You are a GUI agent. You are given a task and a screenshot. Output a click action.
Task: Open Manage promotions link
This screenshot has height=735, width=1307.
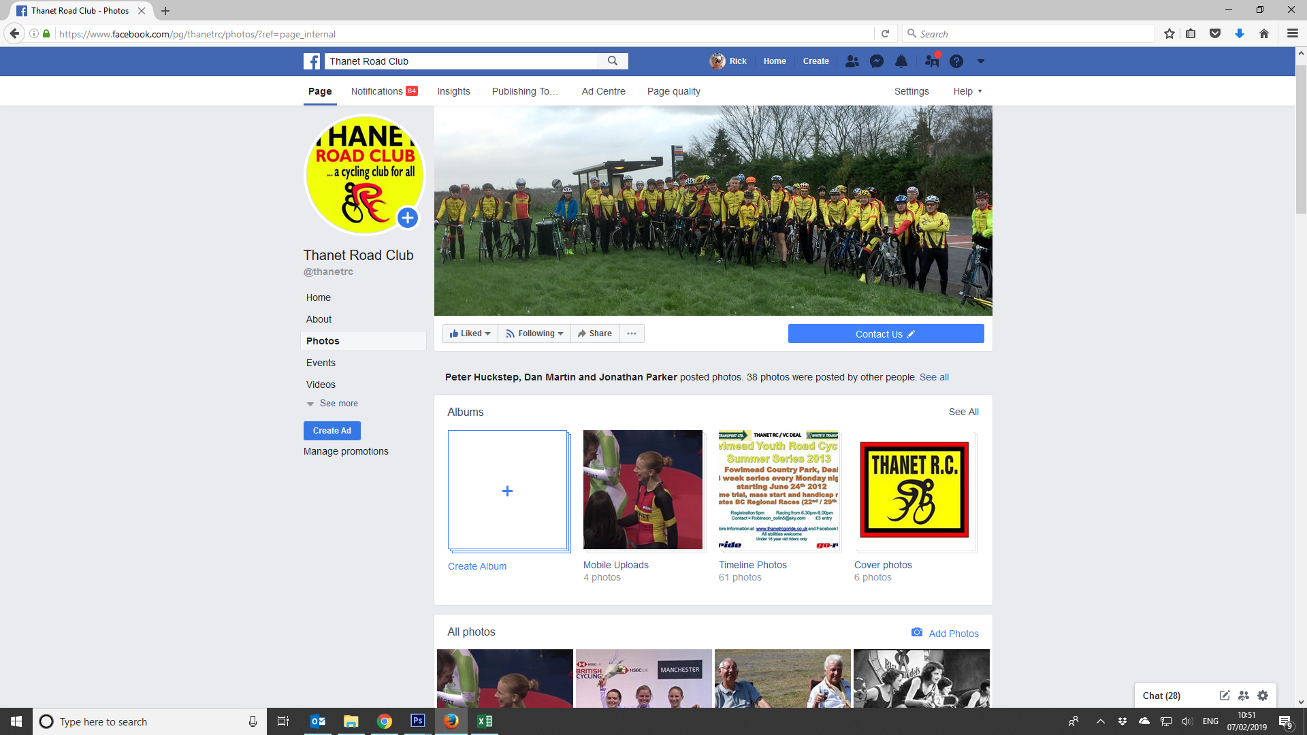click(x=346, y=451)
